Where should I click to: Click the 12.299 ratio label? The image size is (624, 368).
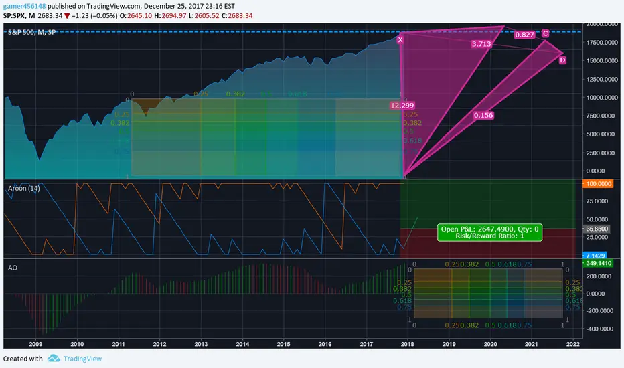coord(402,106)
